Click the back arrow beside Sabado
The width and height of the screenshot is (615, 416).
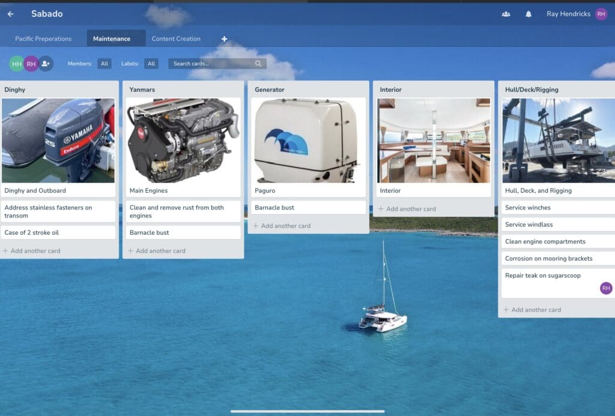pos(10,14)
